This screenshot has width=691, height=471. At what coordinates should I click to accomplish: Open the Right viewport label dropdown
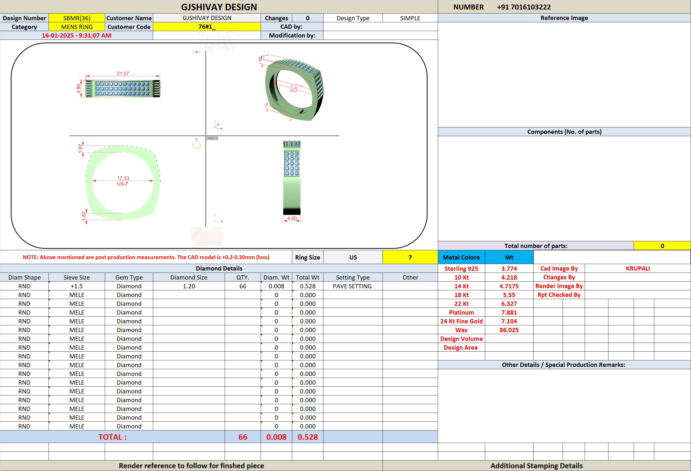[x=217, y=138]
